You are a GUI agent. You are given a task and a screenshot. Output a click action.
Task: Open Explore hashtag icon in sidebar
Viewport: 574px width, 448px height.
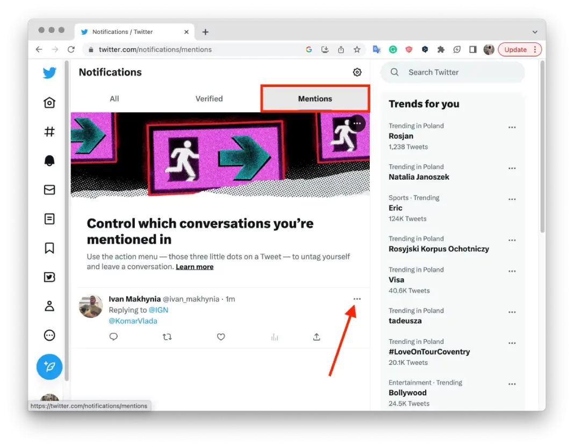49,131
